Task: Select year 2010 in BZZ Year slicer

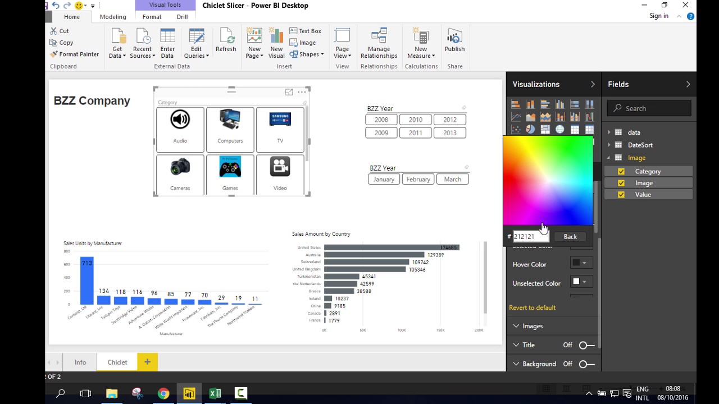Action: 416,120
